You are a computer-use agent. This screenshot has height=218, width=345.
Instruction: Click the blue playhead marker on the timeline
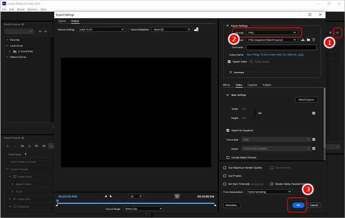(x=58, y=201)
